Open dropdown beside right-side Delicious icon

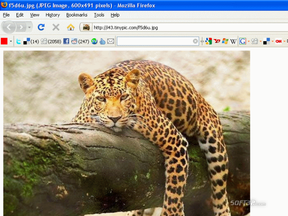[x=272, y=41]
